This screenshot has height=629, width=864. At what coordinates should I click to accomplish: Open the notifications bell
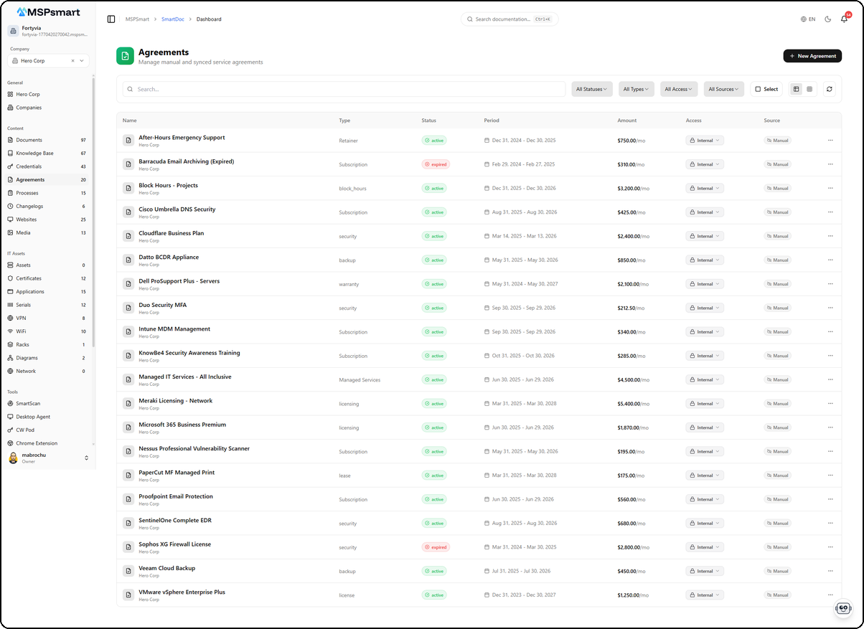pos(844,19)
